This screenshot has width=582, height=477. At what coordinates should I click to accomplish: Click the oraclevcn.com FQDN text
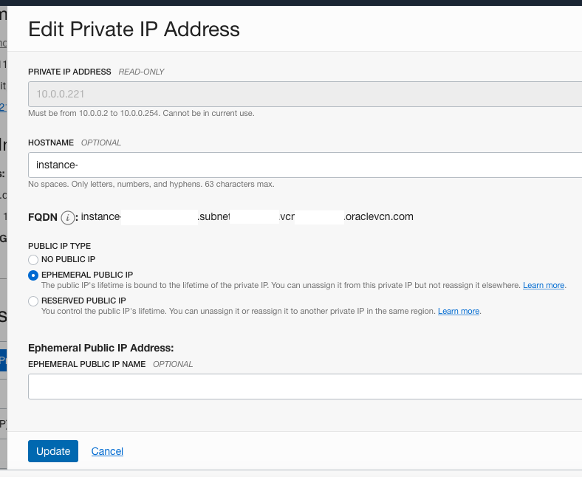[379, 216]
